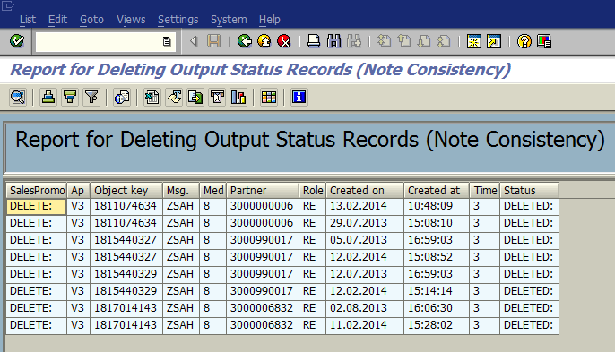615x352 pixels.
Task: Click the Print icon in system toolbar
Action: [x=314, y=41]
